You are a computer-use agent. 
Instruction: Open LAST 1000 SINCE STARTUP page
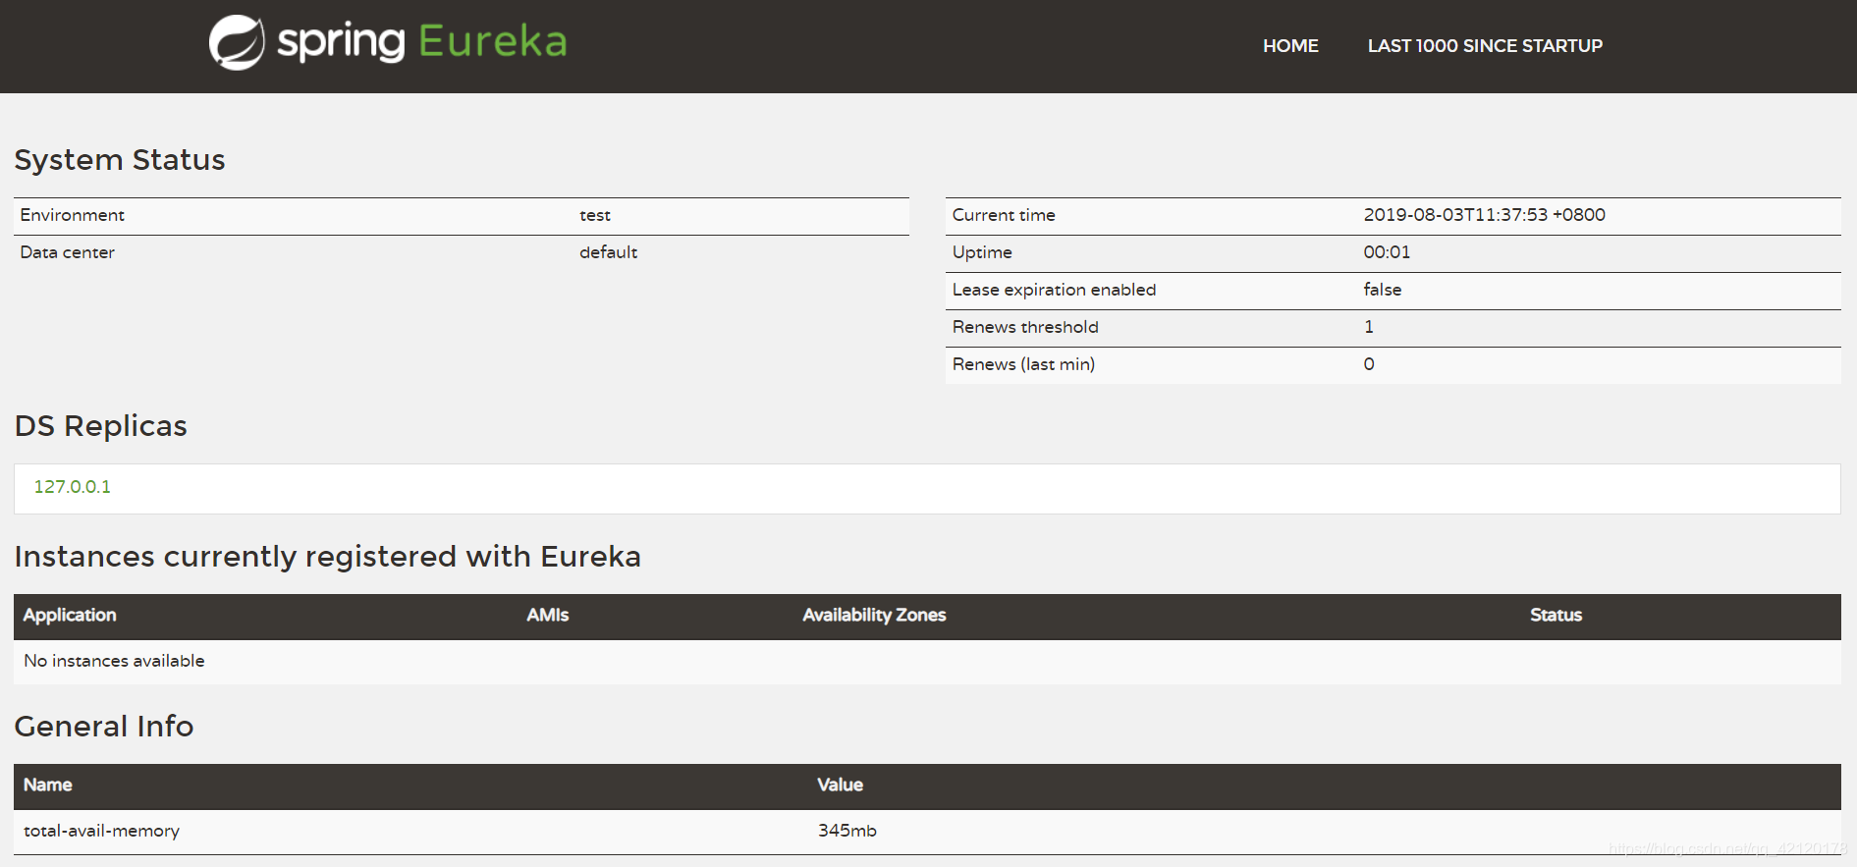[1485, 46]
